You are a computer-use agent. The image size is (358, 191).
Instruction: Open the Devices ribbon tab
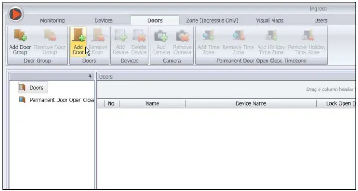pos(104,20)
